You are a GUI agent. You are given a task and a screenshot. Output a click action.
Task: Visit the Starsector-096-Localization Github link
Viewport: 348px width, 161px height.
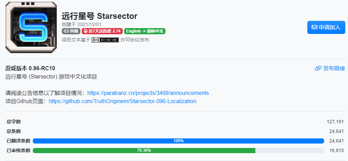122,101
